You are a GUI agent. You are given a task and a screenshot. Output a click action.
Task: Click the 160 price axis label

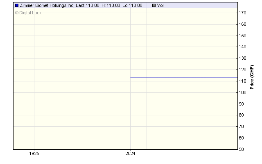(x=242, y=25)
